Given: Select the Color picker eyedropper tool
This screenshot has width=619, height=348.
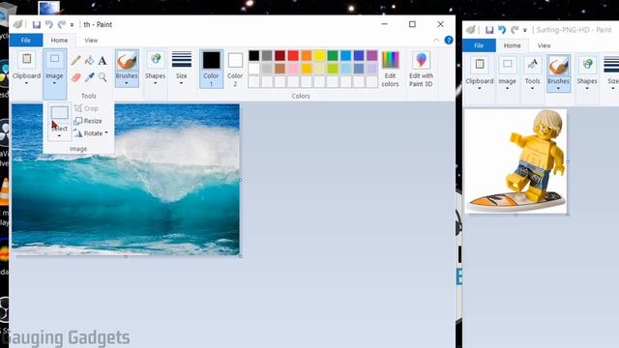Looking at the screenshot, I should [x=89, y=77].
